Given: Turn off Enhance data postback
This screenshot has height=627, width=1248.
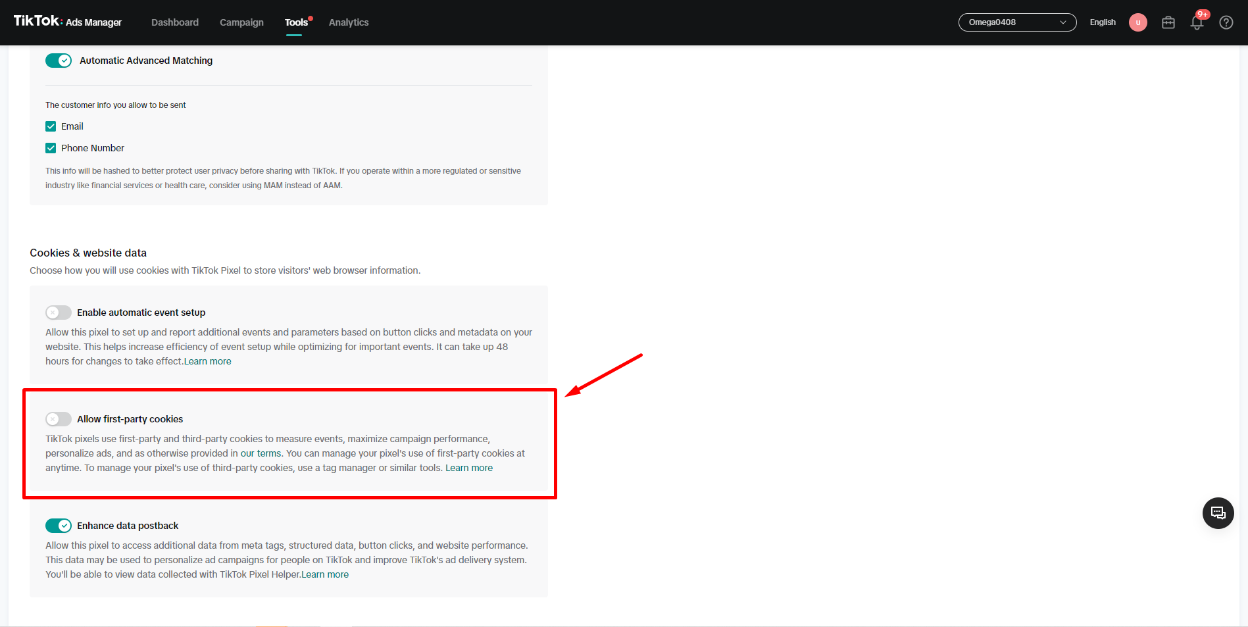Looking at the screenshot, I should 59,526.
